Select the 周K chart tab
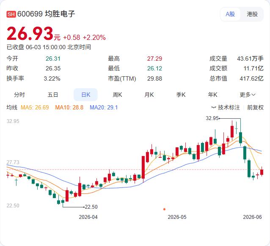 coord(117,95)
